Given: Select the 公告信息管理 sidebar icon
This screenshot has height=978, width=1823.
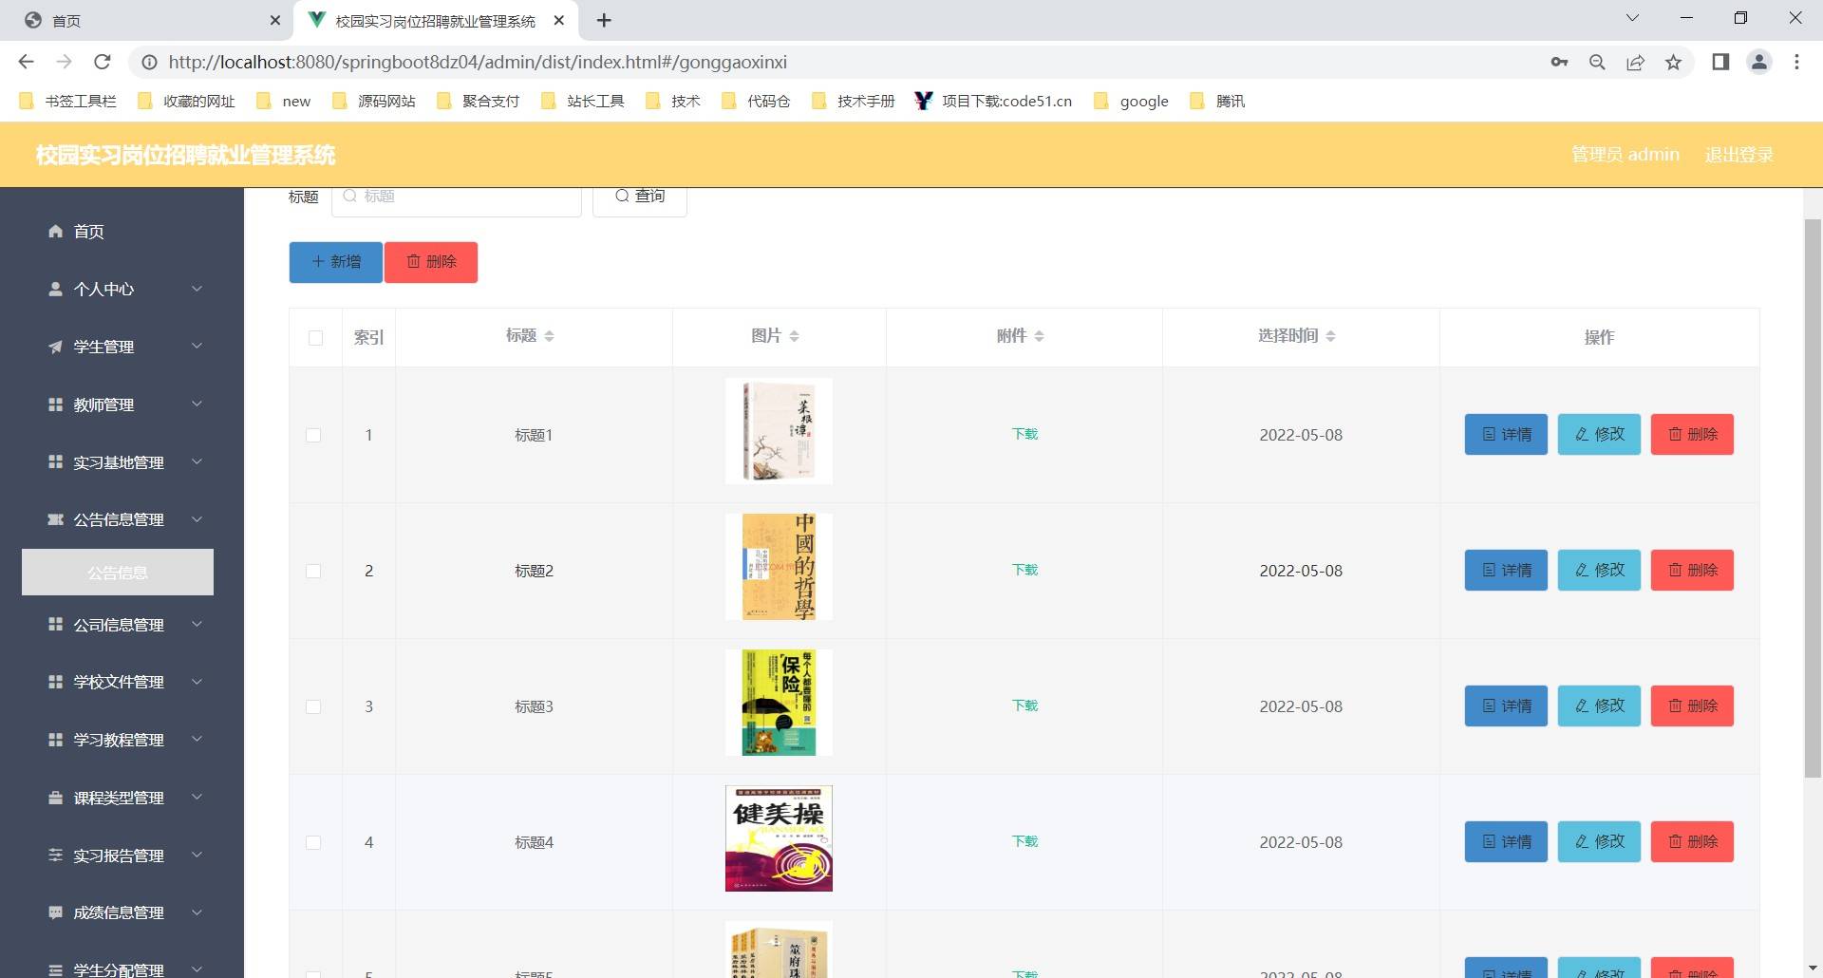Looking at the screenshot, I should (x=54, y=519).
